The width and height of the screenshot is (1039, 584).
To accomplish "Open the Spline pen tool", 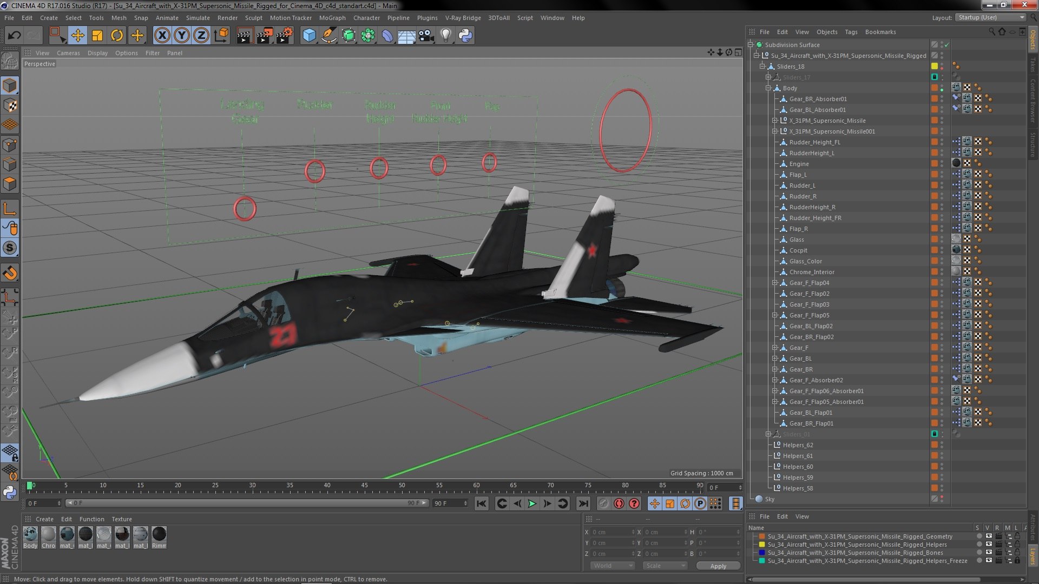I will pyautogui.click(x=328, y=36).
